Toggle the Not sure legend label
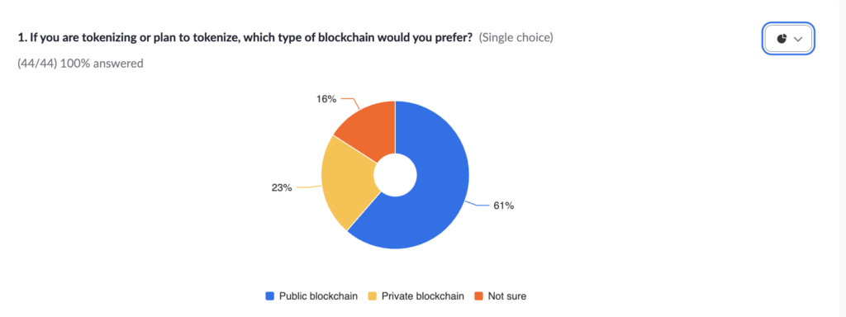The image size is (846, 317). [506, 296]
